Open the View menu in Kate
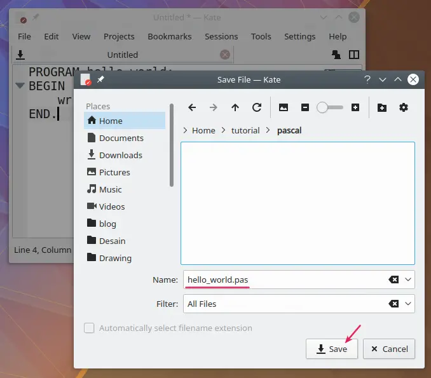Viewport: 431px width, 378px height. pos(81,37)
